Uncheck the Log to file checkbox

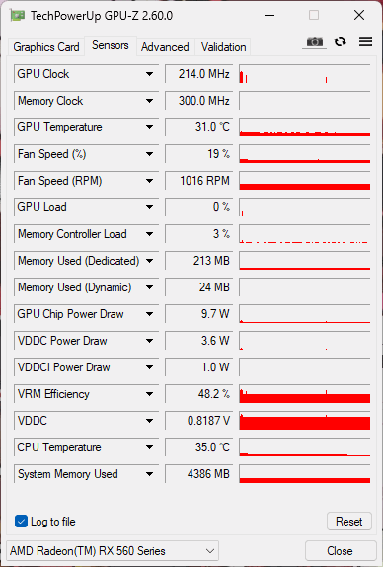coord(21,522)
